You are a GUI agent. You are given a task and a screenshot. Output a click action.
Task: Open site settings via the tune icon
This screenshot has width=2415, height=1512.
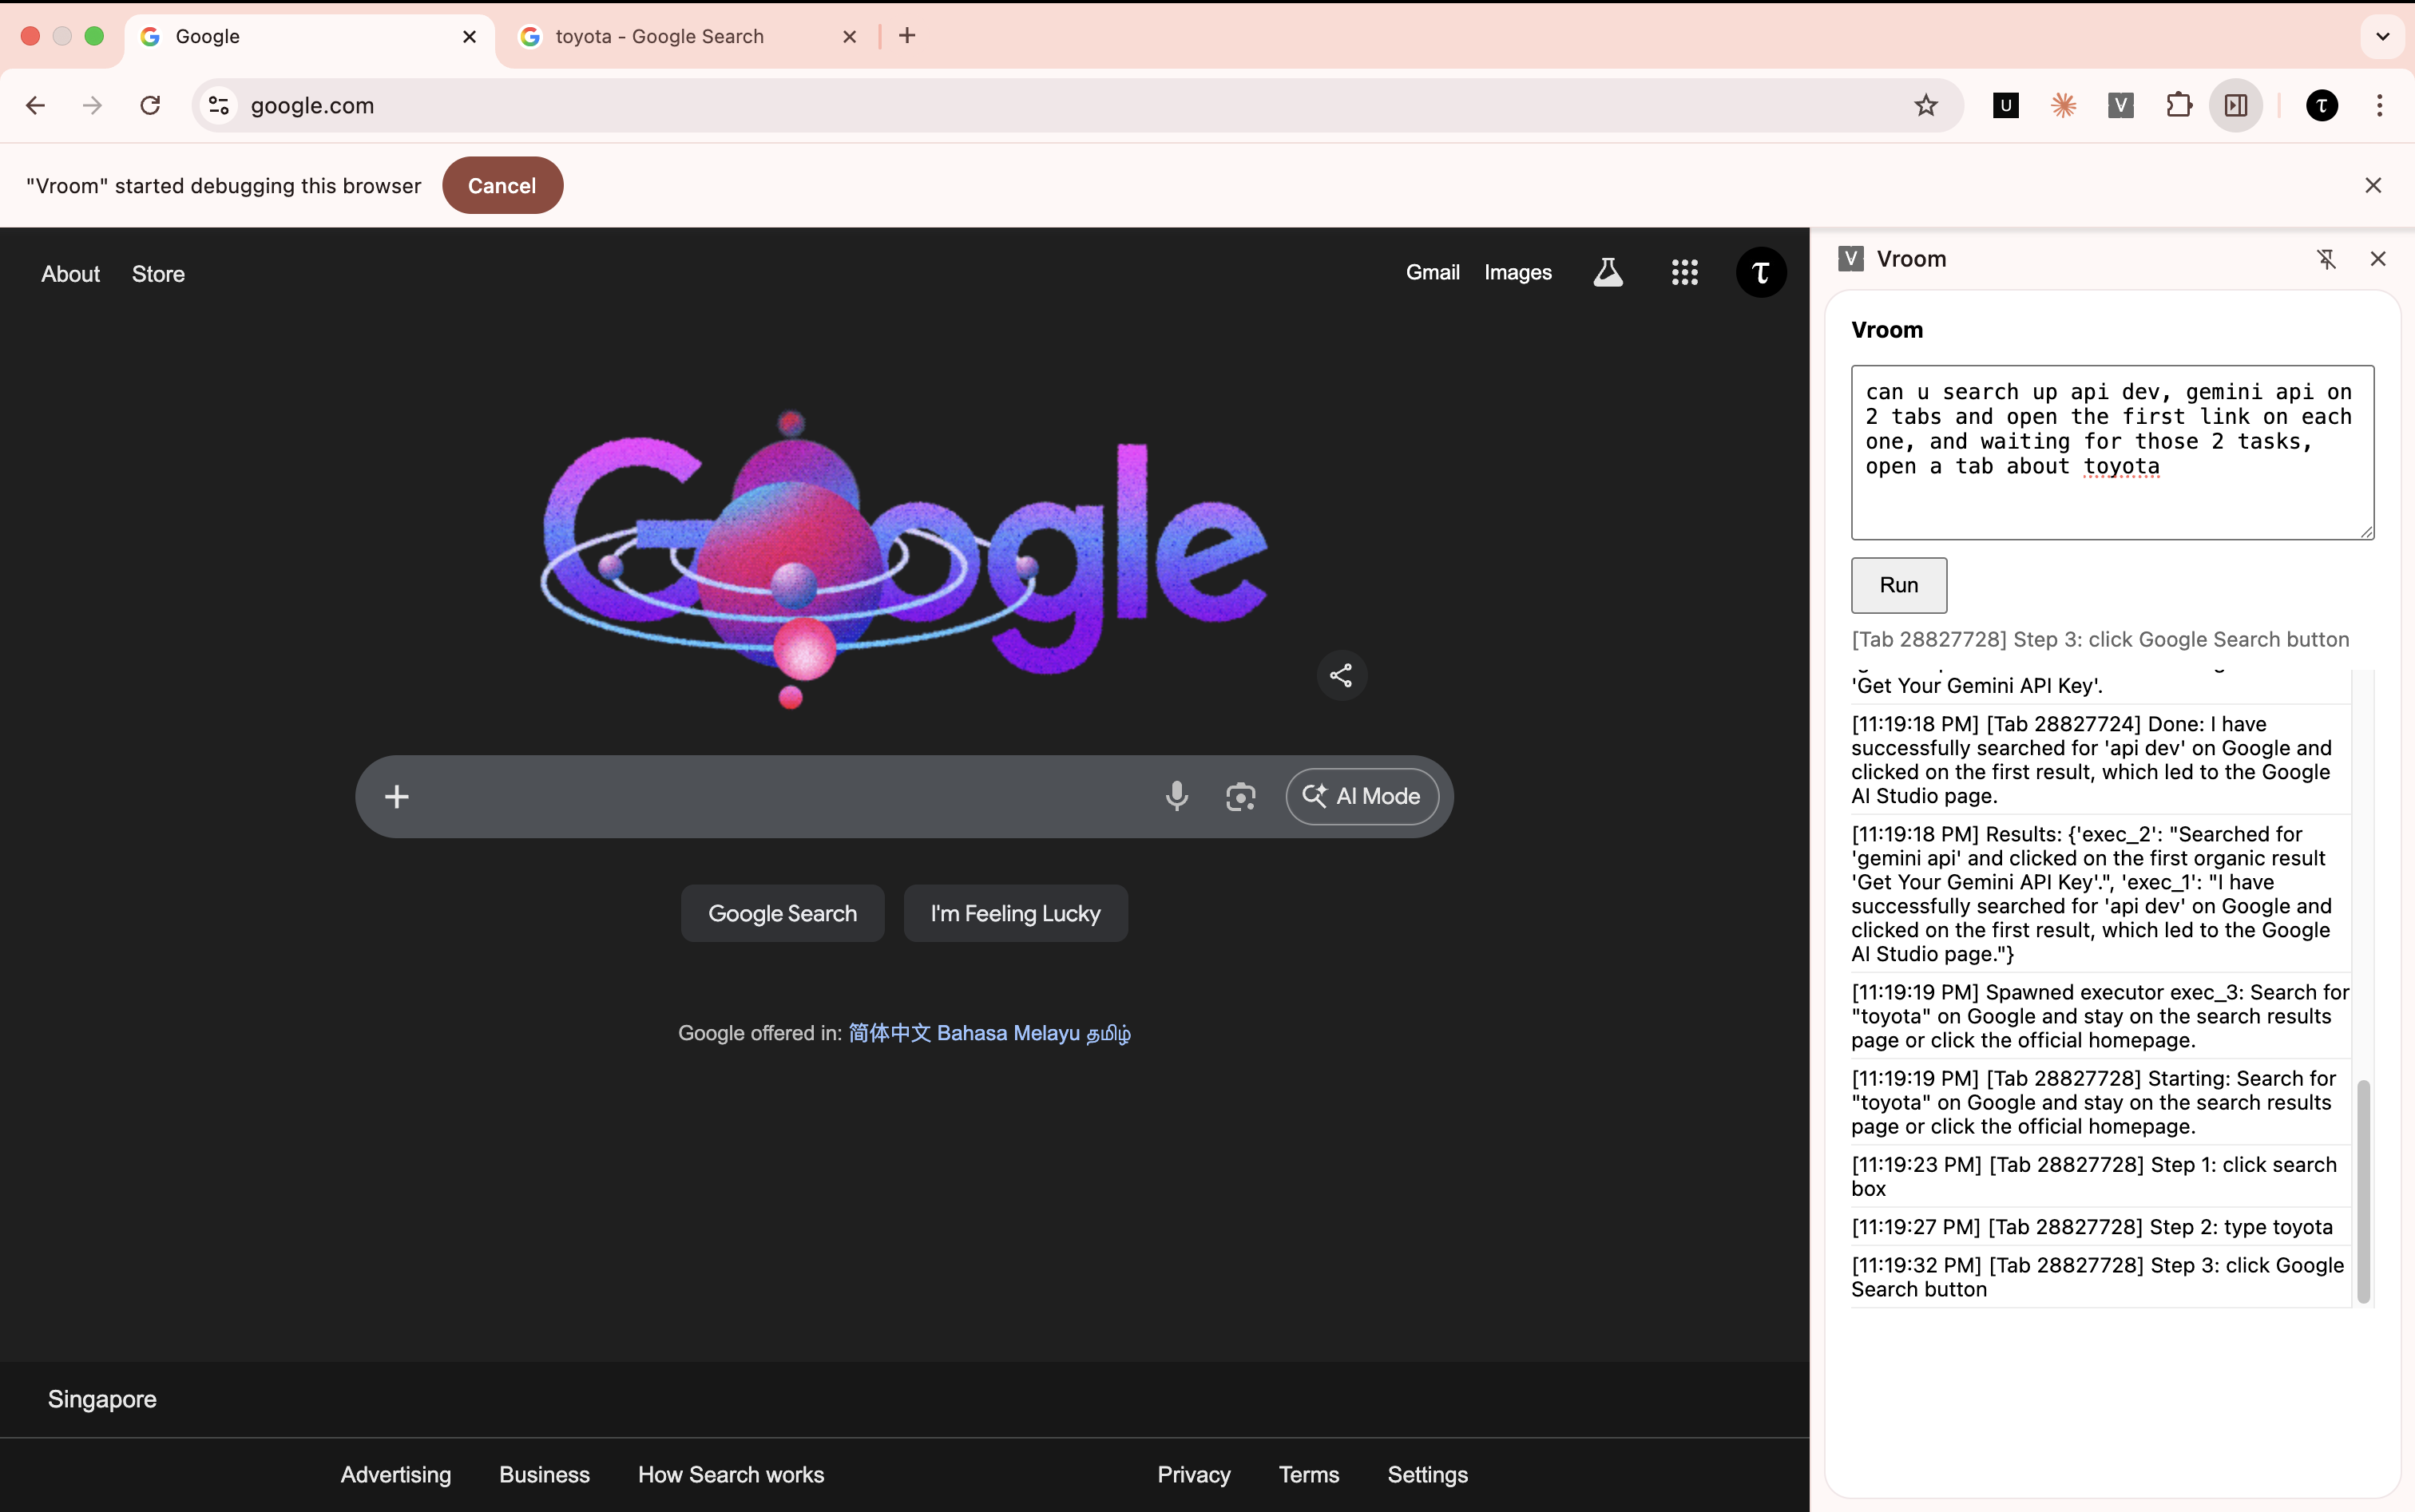[218, 105]
